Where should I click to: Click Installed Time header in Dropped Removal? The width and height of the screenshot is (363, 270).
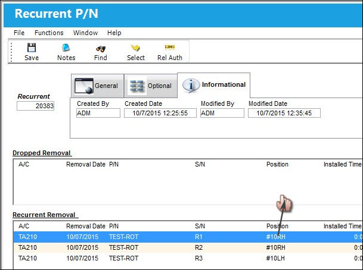click(343, 164)
